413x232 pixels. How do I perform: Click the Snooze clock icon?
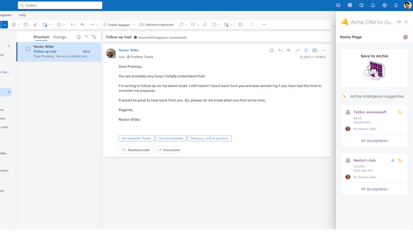pos(214,25)
